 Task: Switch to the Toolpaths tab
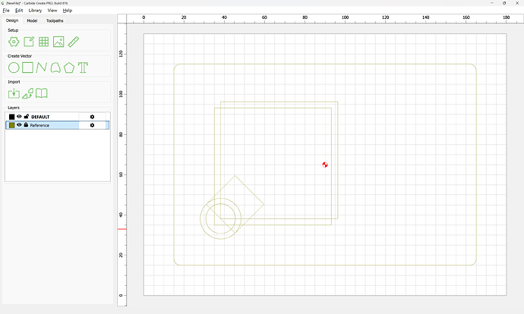(55, 20)
